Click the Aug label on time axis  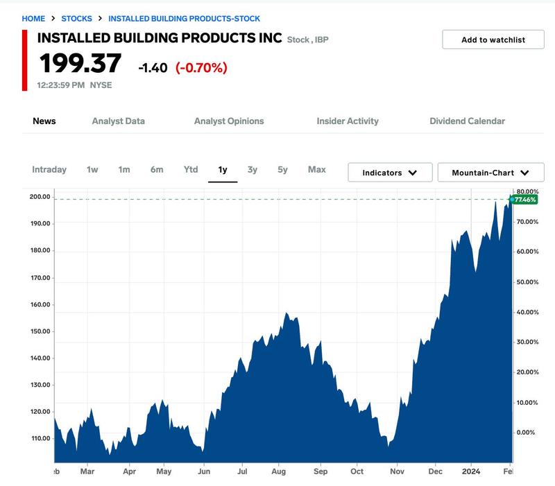click(279, 471)
